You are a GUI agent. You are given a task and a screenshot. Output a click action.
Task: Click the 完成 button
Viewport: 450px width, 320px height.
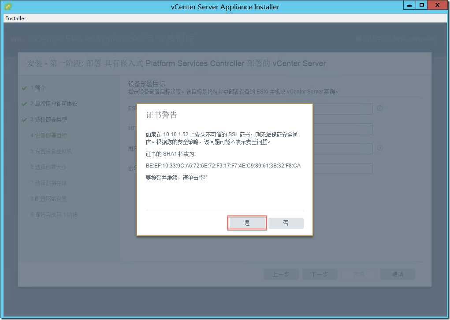coord(359,274)
